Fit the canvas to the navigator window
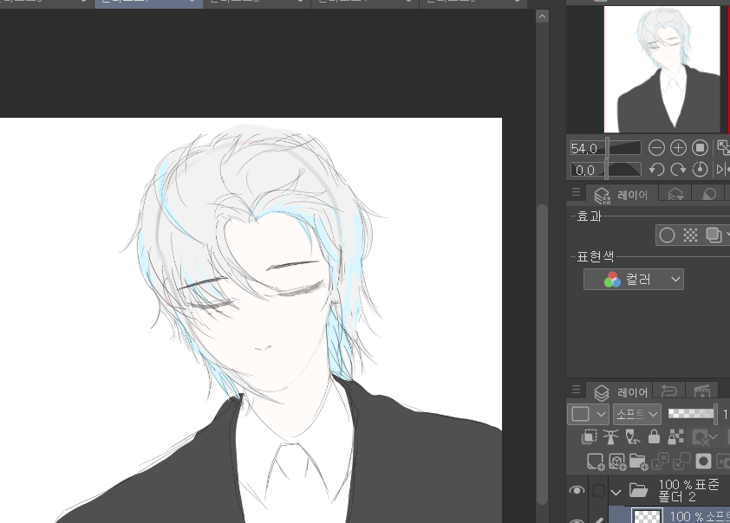This screenshot has width=730, height=523. coord(723,148)
